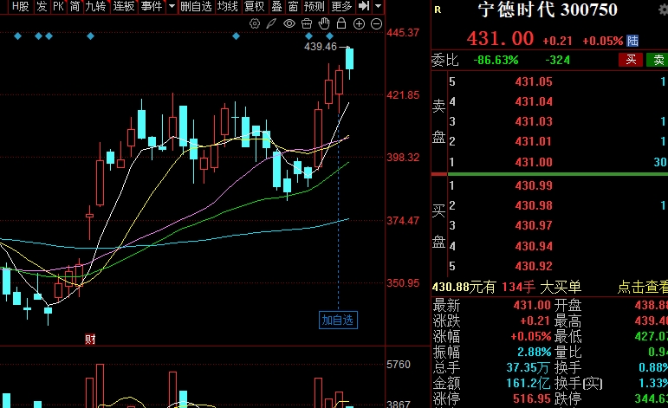Toggle the 均线 moving averages
Image resolution: width=668 pixels, height=408 pixels.
[228, 6]
